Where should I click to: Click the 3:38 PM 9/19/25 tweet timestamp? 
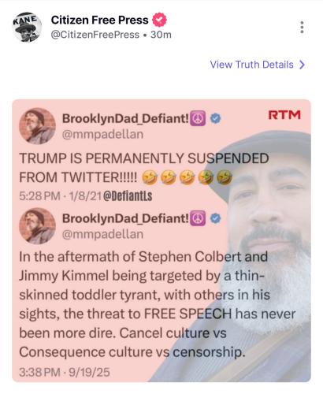(65, 372)
